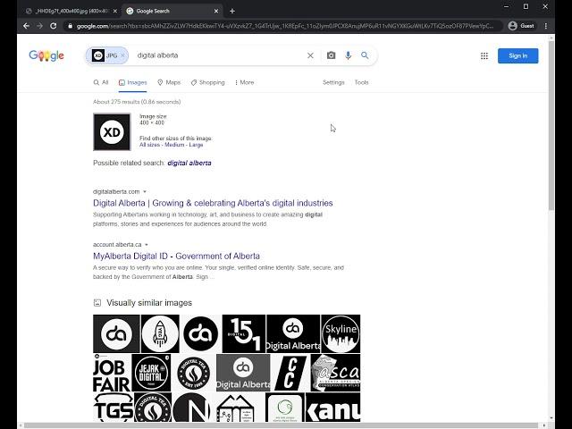Close the Google Search tab

click(216, 11)
